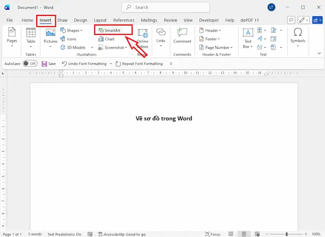
Task: Click Repeat Font Formatting button
Action: tap(139, 64)
